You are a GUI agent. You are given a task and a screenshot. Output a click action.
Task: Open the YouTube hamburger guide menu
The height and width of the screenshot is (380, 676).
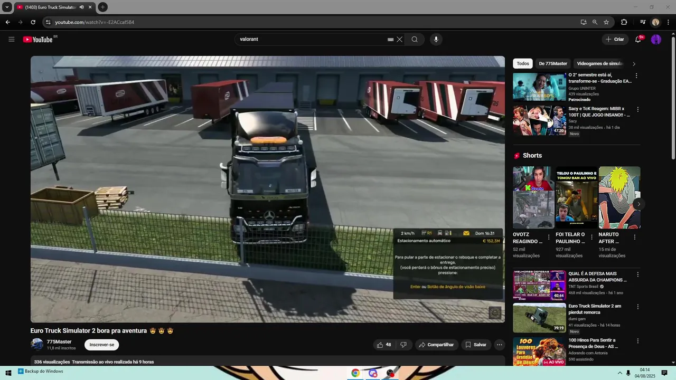(12, 39)
